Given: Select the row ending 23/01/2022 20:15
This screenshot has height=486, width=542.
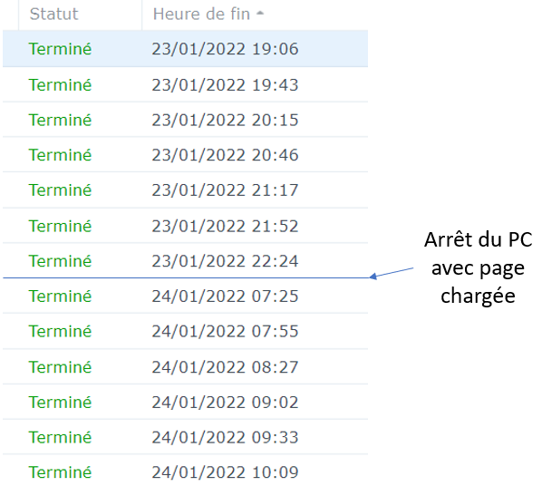Looking at the screenshot, I should [x=185, y=120].
